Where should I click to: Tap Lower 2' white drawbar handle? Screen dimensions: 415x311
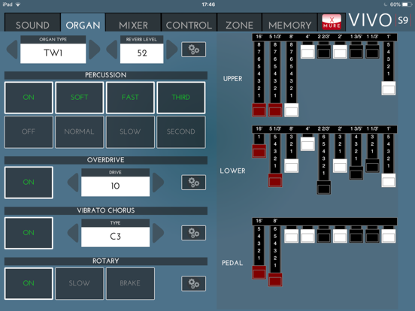click(340, 165)
